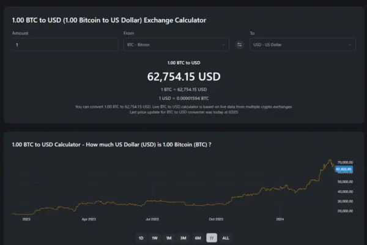This screenshot has width=367, height=245.
Task: Click the Amount input field
Action: (x=65, y=45)
